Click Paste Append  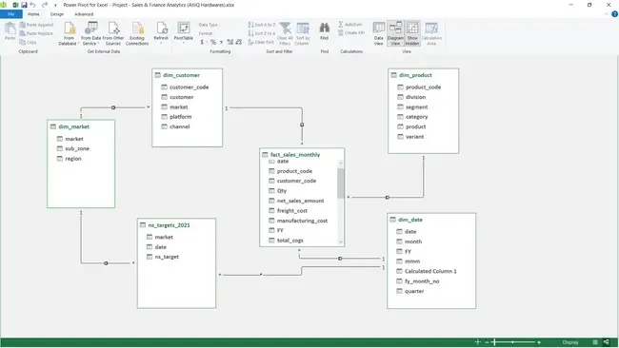click(36, 25)
